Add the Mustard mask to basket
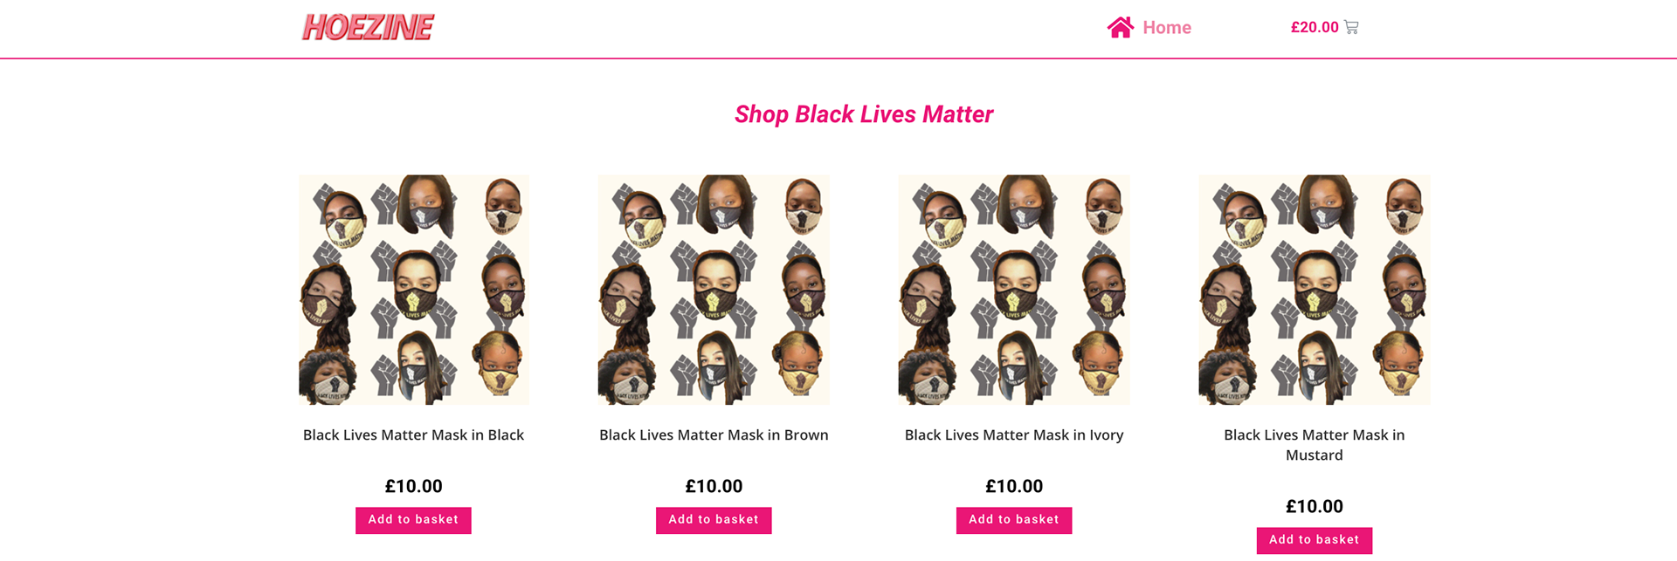The width and height of the screenshot is (1677, 561). pyautogui.click(x=1314, y=540)
